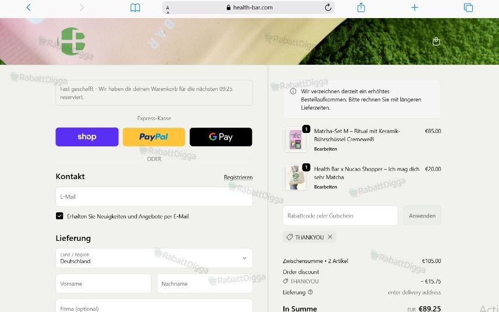
Task: Focus the Rabattcode oder Gutschein field
Action: [x=340, y=216]
